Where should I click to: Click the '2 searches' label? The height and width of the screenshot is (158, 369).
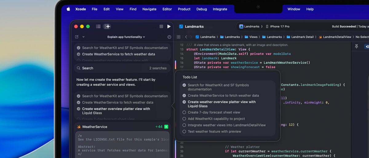[158, 68]
